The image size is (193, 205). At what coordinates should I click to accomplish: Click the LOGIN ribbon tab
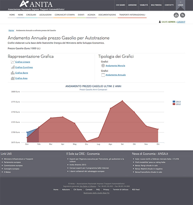coord(180,5)
